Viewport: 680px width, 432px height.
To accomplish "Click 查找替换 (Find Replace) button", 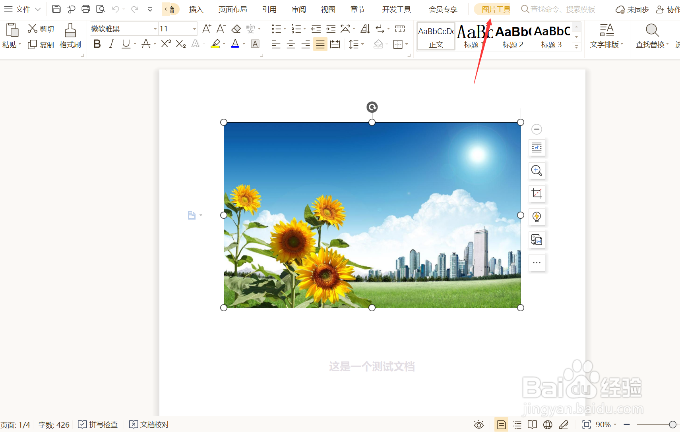I will coord(652,36).
